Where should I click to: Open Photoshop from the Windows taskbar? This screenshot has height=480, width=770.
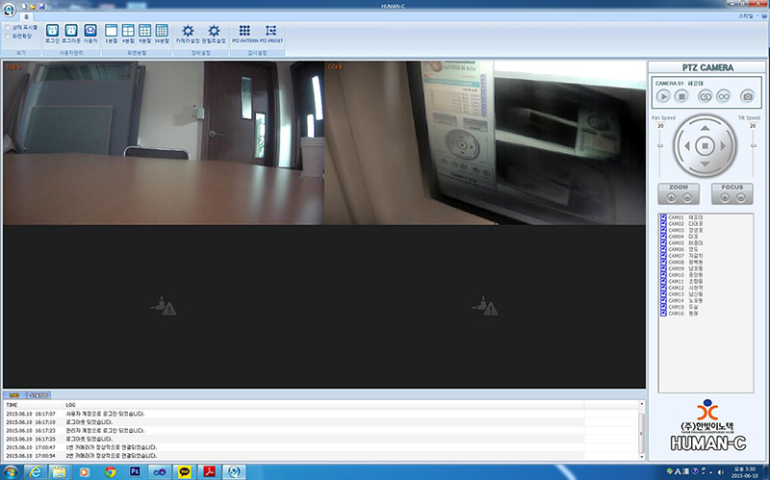pyautogui.click(x=135, y=471)
